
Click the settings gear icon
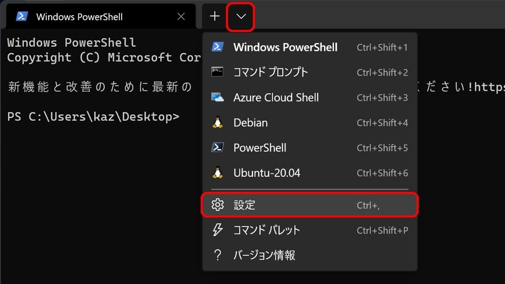tap(218, 205)
